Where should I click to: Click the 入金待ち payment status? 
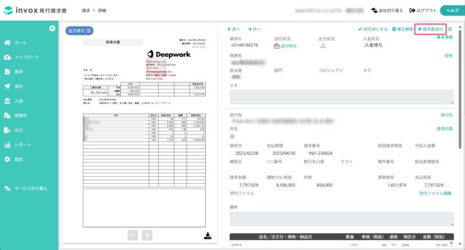[373, 45]
